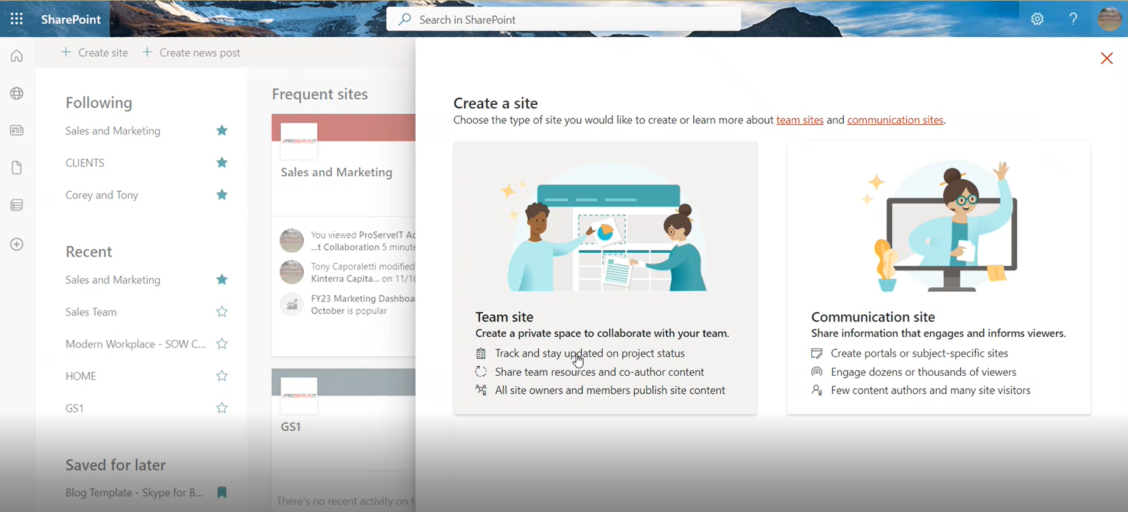Click the team sites learn more link
The height and width of the screenshot is (512, 1128).
[x=799, y=120]
